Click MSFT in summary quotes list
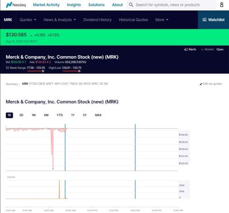Viewport: 229px width, 213px height. point(50,84)
